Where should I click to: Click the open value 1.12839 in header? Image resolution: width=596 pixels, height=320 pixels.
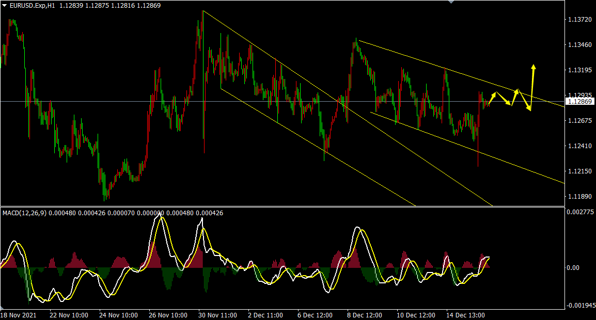pos(71,6)
